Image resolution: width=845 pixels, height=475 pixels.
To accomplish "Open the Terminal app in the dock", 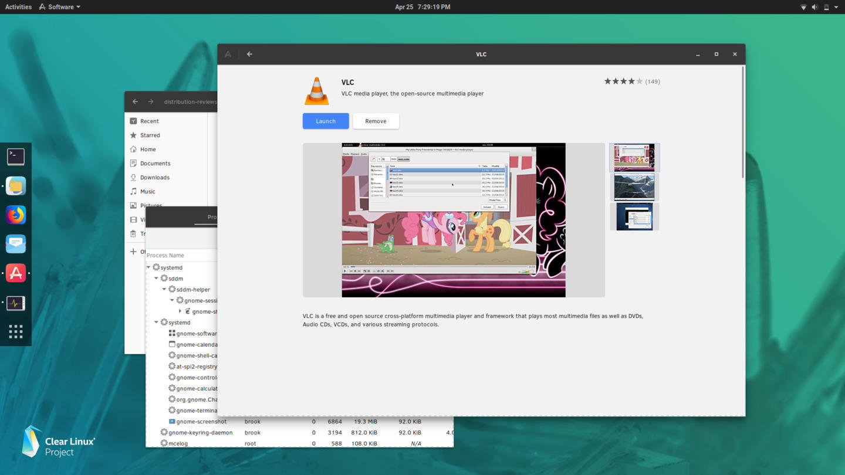I will (x=16, y=157).
